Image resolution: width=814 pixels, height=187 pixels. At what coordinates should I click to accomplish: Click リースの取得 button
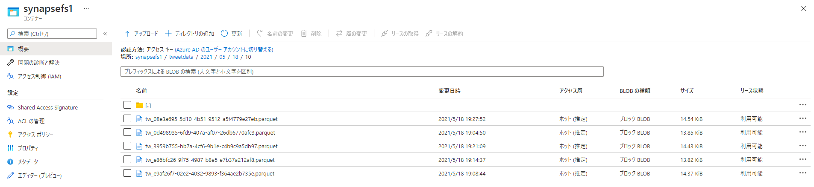400,34
